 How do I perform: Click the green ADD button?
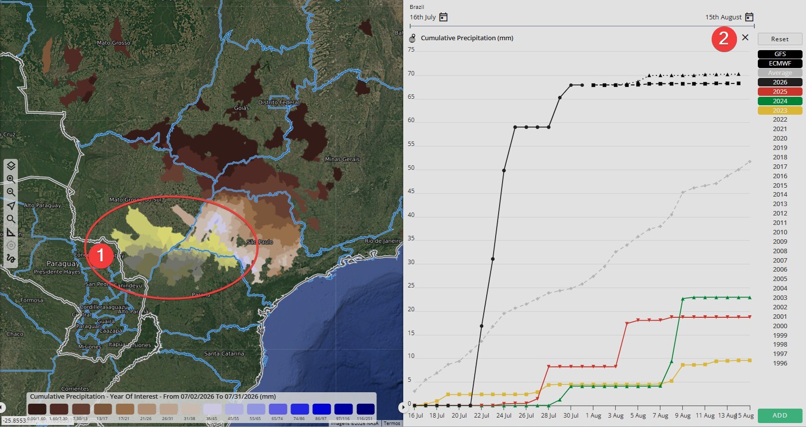click(780, 416)
